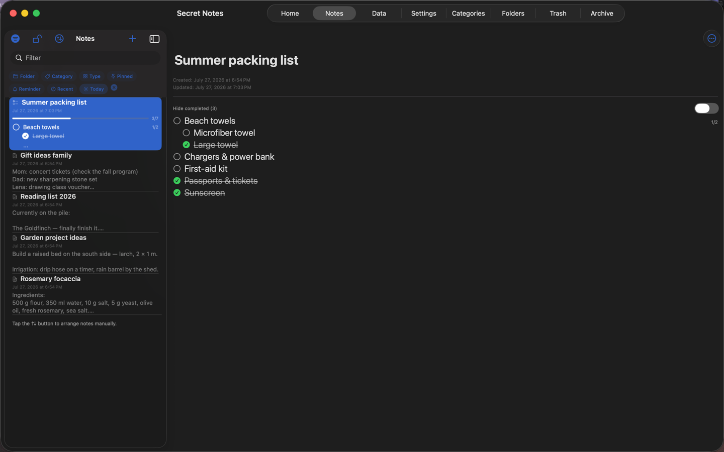Click the sidebar checklist progress bar
724x452 pixels.
click(80, 119)
